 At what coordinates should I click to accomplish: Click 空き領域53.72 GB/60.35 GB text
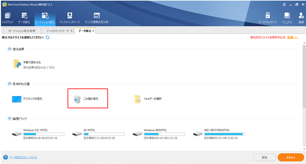(x=99, y=138)
